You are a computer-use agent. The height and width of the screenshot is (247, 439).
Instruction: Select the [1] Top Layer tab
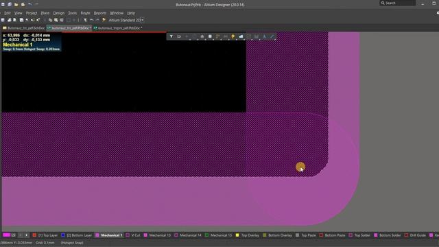click(45, 235)
